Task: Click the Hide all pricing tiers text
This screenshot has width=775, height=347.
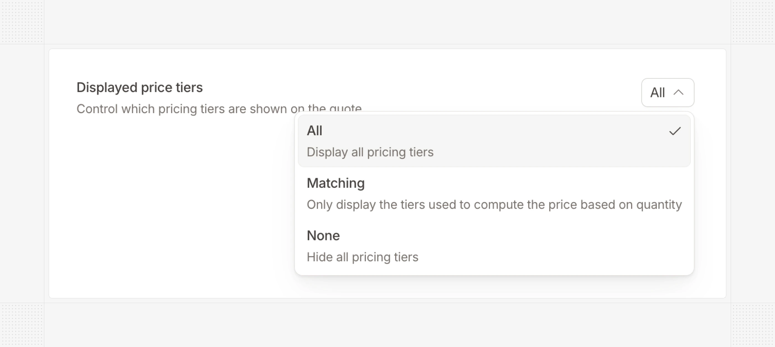Action: [362, 257]
